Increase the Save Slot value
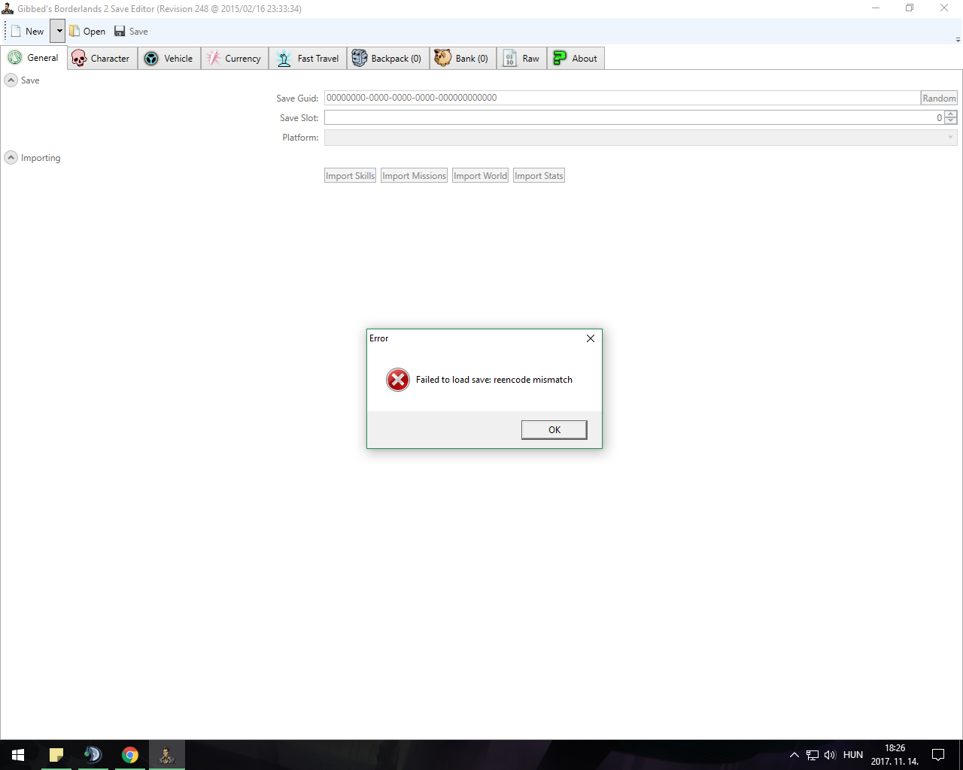Image resolution: width=963 pixels, height=770 pixels. point(951,114)
